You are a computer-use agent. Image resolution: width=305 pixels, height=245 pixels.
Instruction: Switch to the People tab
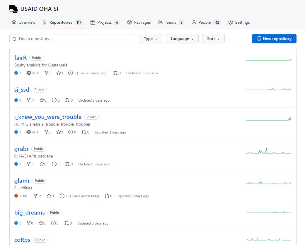tap(206, 22)
